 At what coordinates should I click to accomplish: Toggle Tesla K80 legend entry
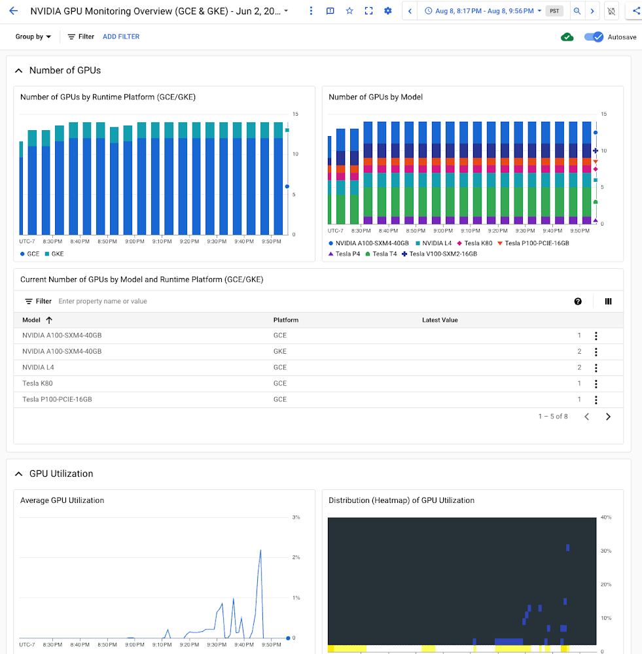tap(474, 243)
